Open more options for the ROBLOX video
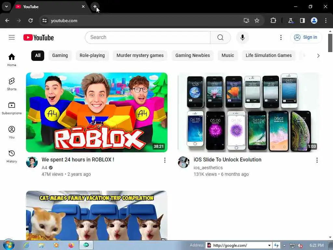The image size is (333, 250). coord(165,160)
